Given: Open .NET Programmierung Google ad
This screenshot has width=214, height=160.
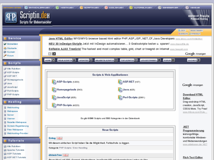Looking at the screenshot, I should pyautogui.click(x=193, y=129).
